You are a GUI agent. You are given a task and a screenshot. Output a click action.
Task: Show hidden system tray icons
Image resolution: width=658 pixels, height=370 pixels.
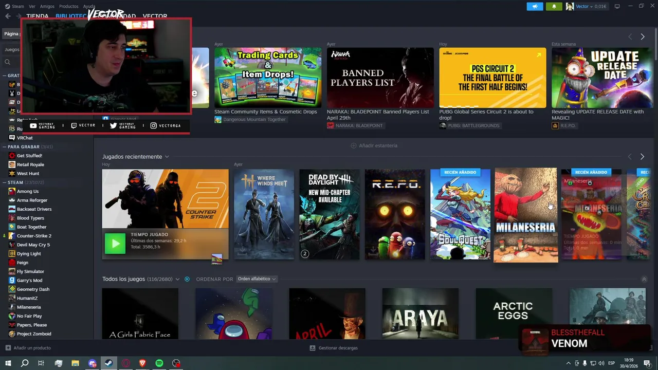coord(569,363)
